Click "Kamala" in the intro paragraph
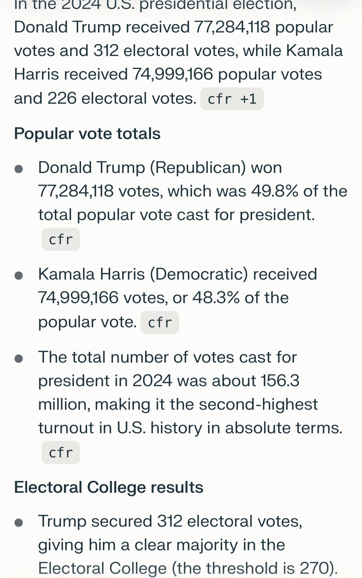This screenshot has height=578, width=362. coord(314,51)
